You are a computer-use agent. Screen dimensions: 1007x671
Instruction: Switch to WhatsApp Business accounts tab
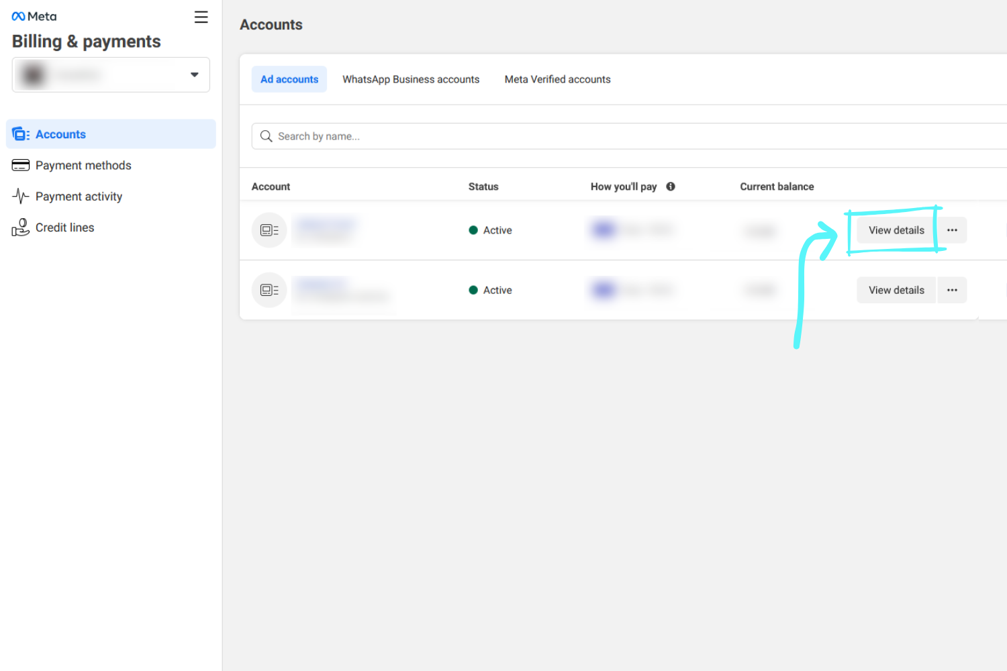click(411, 79)
